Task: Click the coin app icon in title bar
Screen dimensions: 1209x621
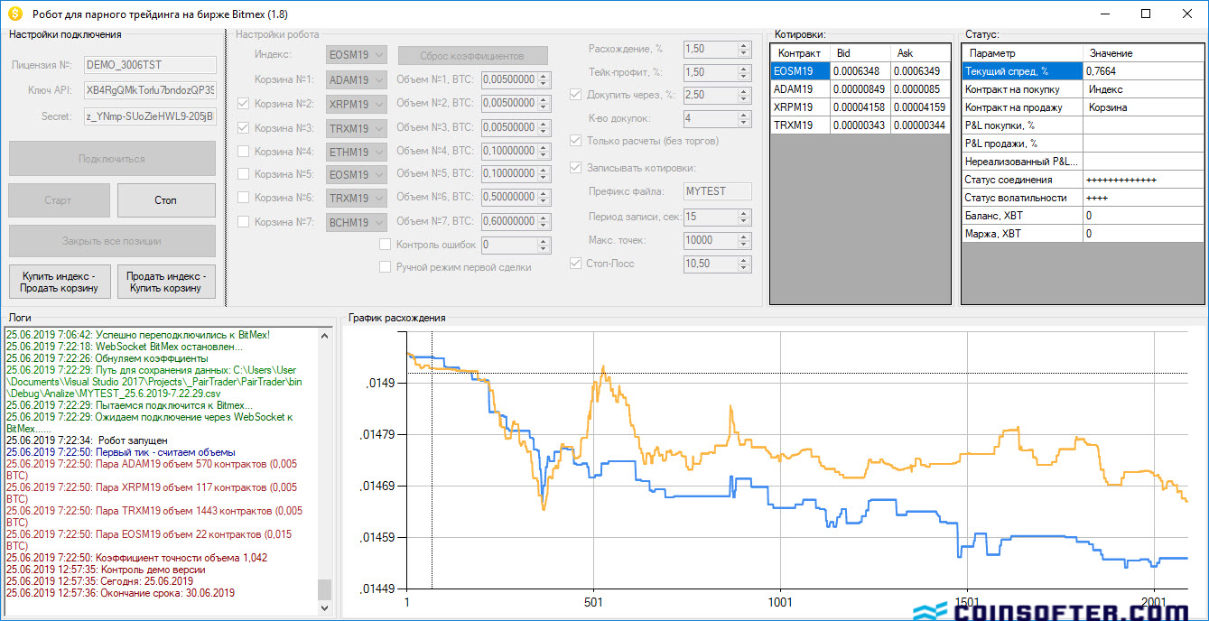Action: [x=15, y=14]
